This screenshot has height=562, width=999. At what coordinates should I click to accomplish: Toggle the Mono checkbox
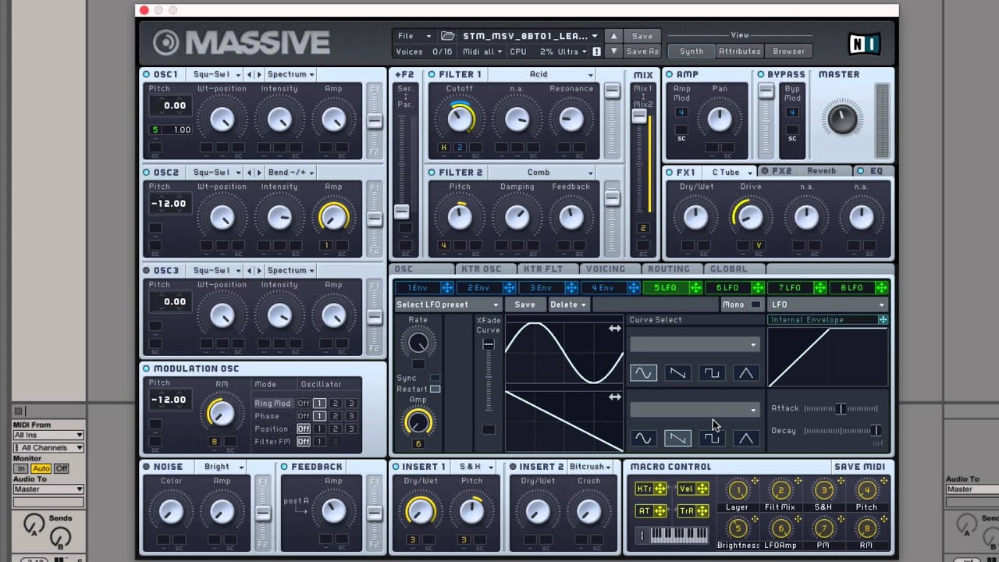(755, 304)
